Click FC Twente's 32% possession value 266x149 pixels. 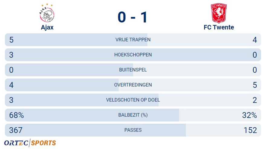[249, 115]
